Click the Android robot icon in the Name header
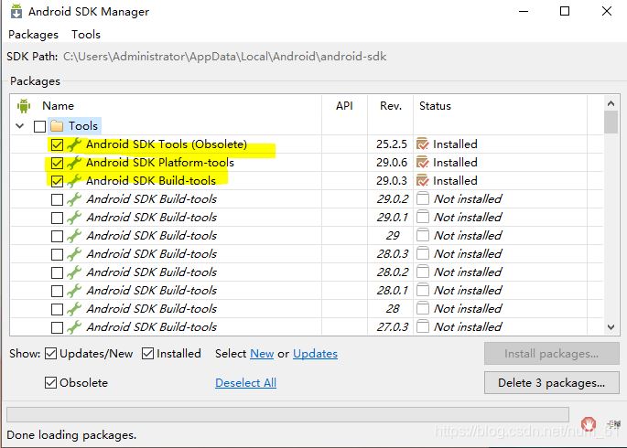The height and width of the screenshot is (448, 627). coord(24,105)
